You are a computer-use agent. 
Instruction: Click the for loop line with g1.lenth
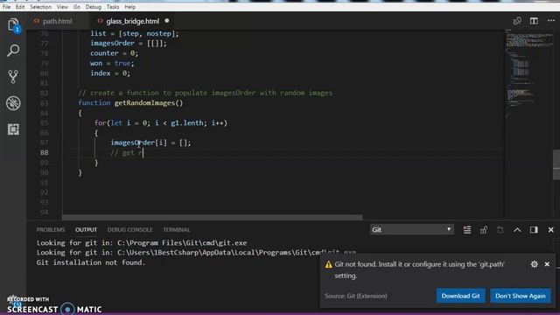pos(161,122)
